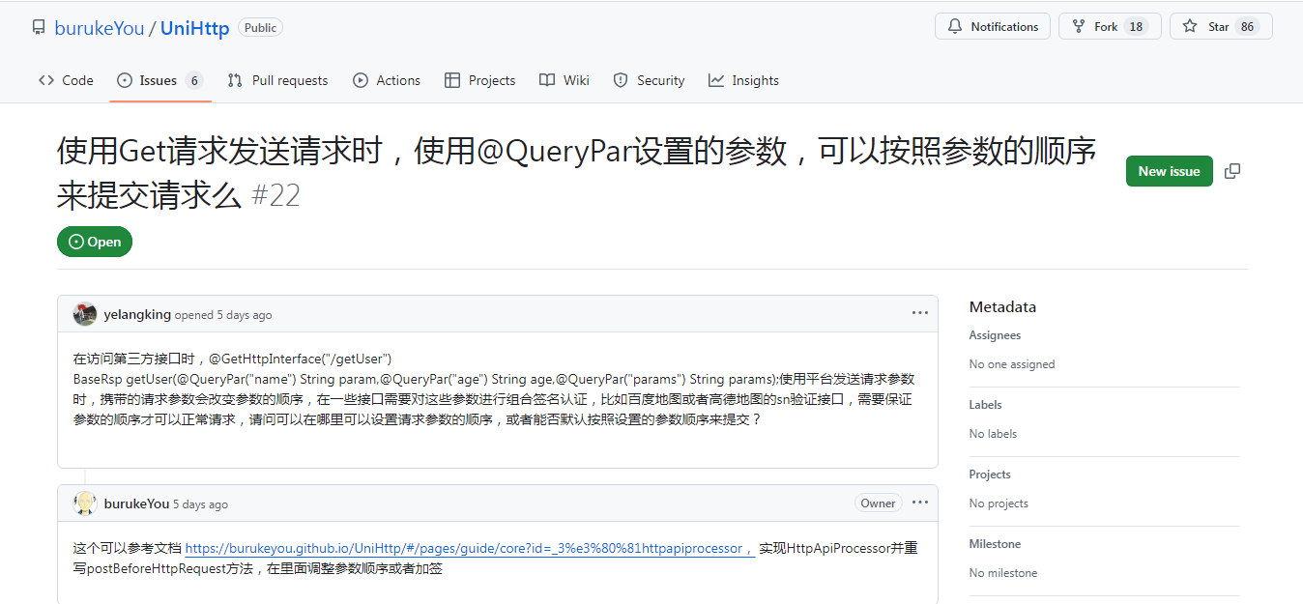This screenshot has height=604, width=1303.
Task: Open the Security tab
Action: tap(650, 80)
